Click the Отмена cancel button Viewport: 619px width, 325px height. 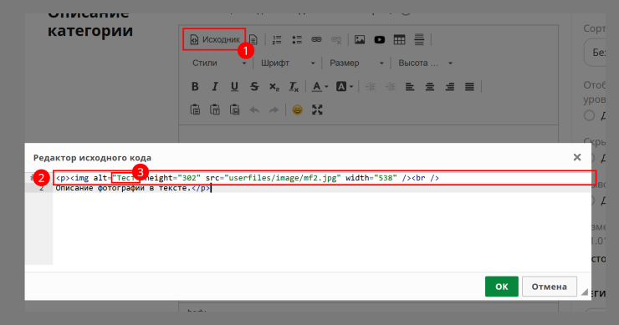pos(549,287)
